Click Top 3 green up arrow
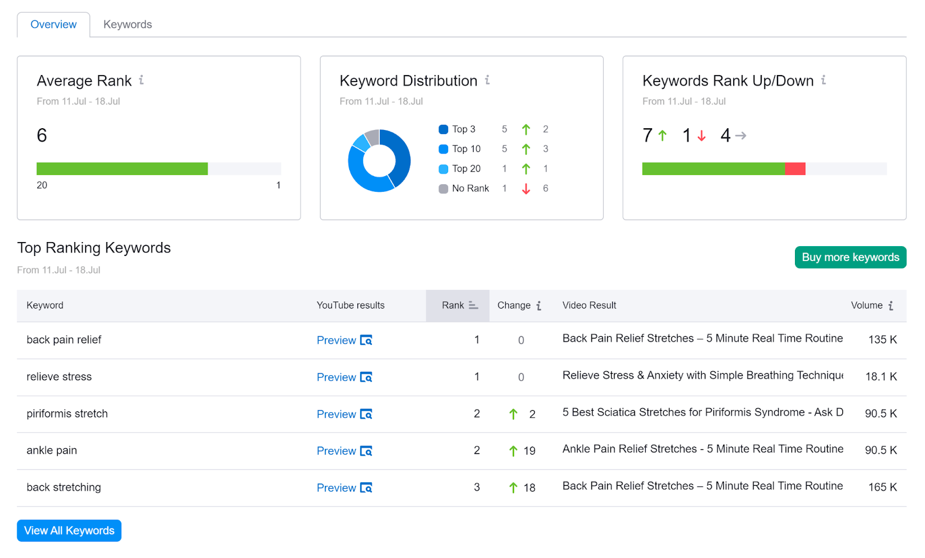This screenshot has width=925, height=558. [x=526, y=129]
